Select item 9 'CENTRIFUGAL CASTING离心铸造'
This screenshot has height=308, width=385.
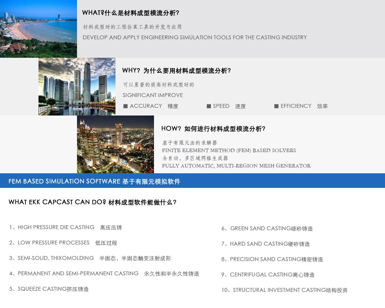tap(268, 275)
